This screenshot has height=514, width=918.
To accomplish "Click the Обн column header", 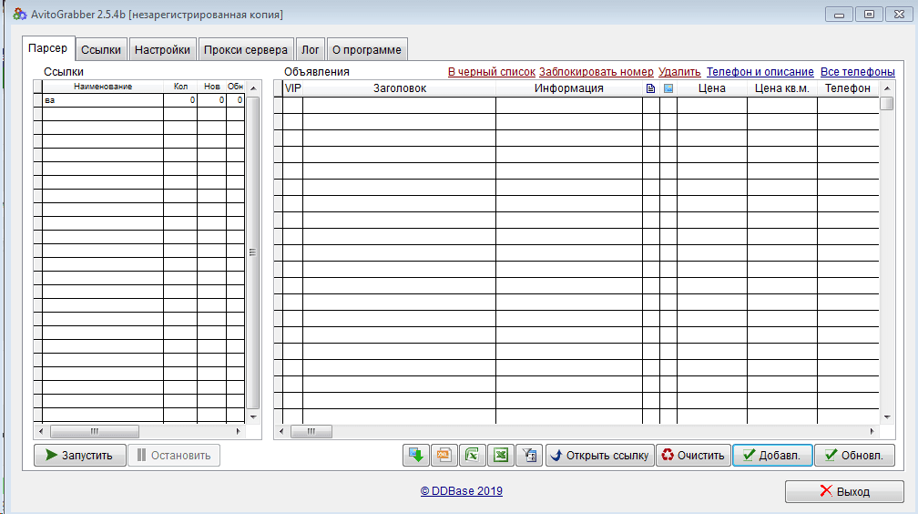I will [235, 87].
